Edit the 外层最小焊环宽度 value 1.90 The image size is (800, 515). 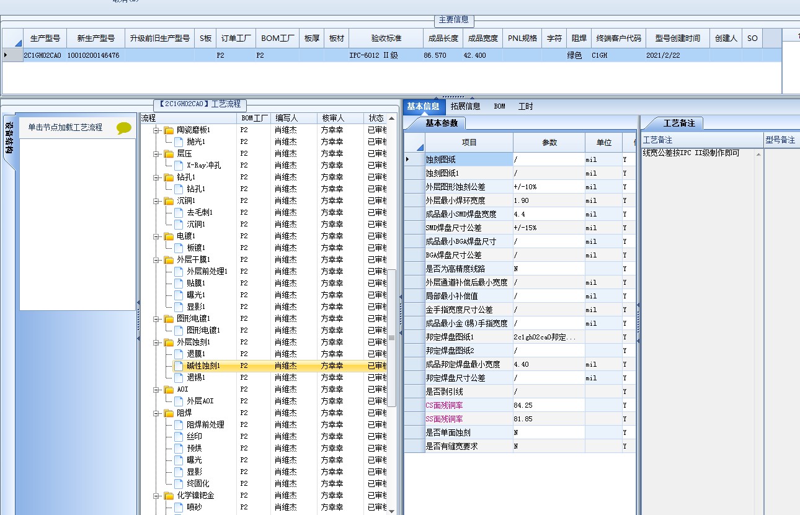[548, 200]
